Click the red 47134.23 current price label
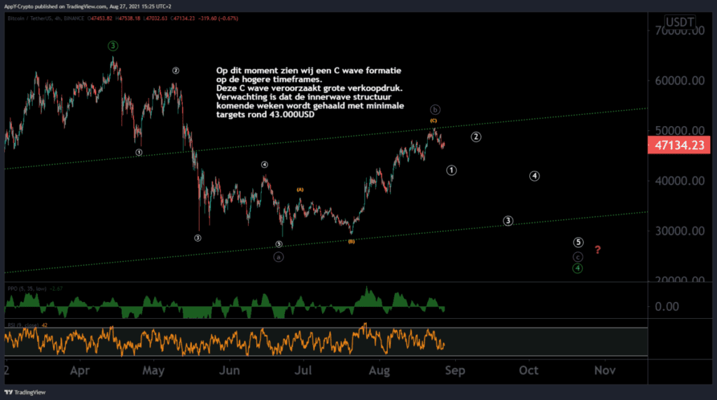This screenshot has width=717, height=400. 679,146
